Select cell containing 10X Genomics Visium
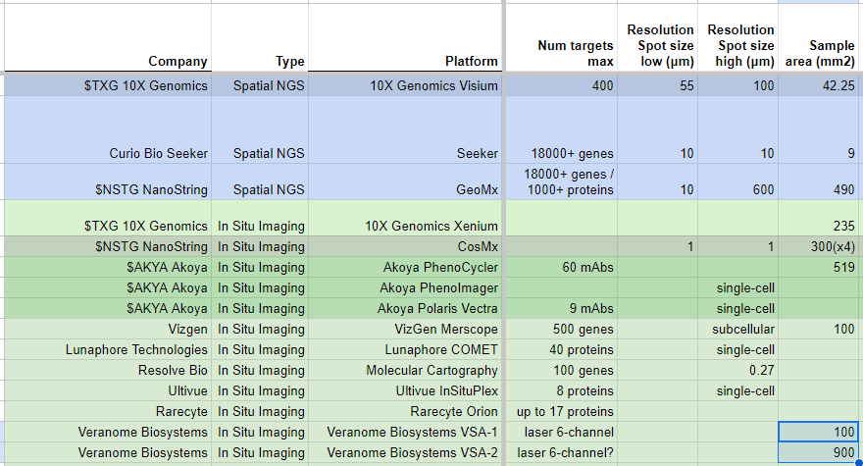 pos(405,85)
